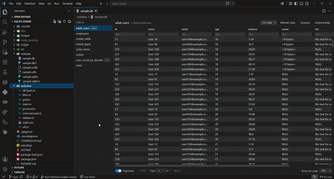
Task: Open remote window indicator in status bar
Action: click(x=4, y=177)
